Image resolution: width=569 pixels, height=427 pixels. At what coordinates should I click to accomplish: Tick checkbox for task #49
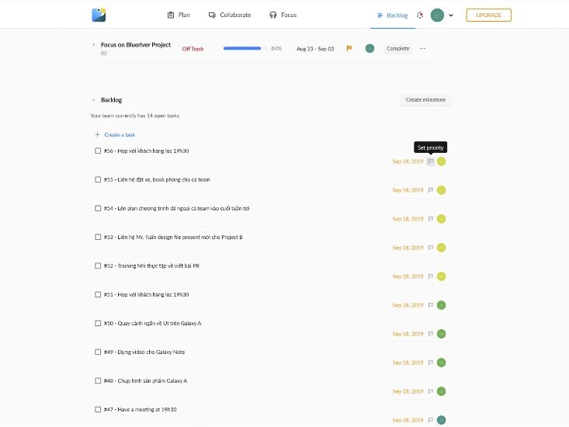click(x=98, y=352)
